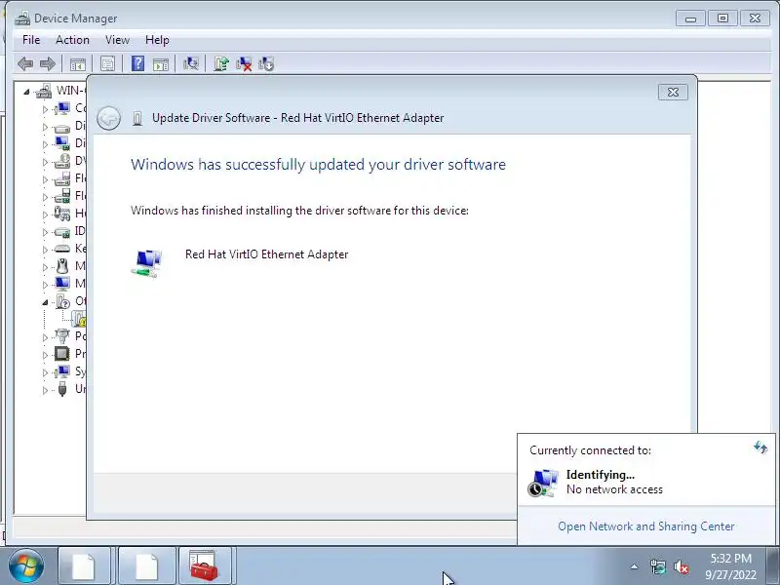Expand the Display adapters category arrow
Viewport: 780px width, 585px height.
[x=45, y=144]
